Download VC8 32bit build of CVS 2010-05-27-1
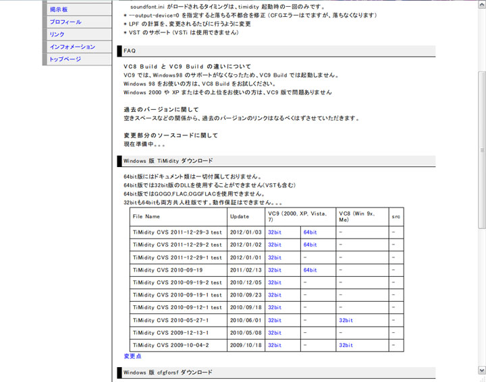Image resolution: width=486 pixels, height=382 pixels. [346, 320]
